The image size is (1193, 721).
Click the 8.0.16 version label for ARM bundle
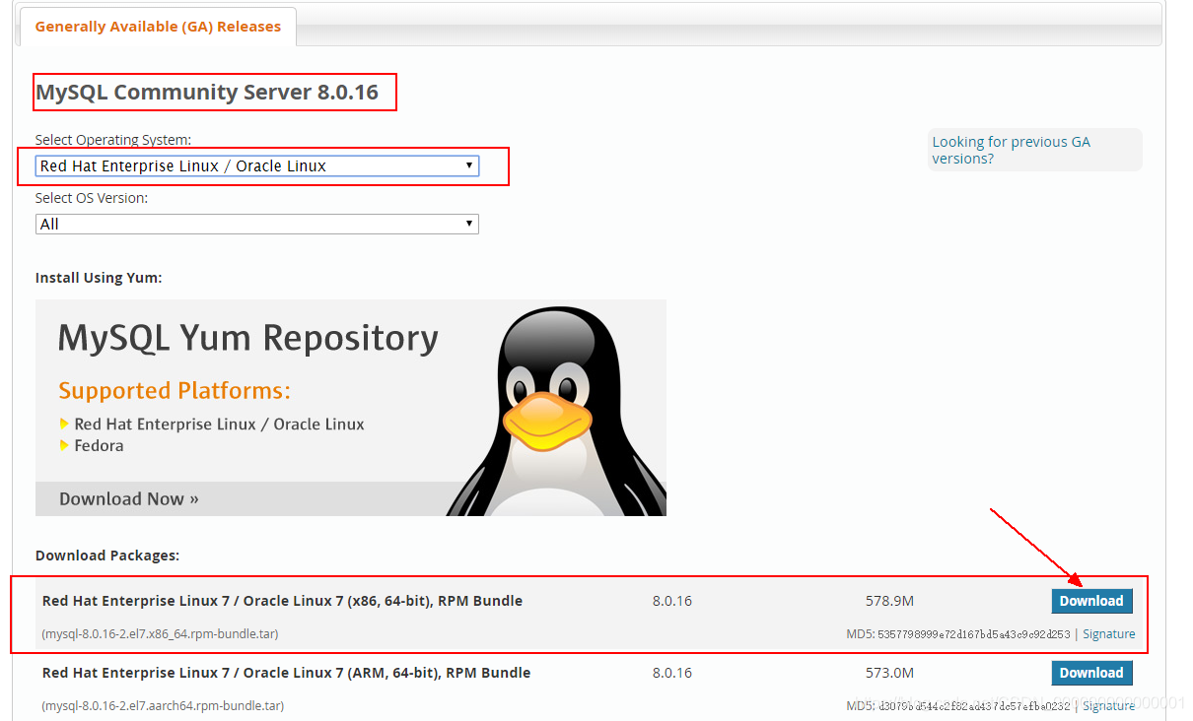coord(671,673)
